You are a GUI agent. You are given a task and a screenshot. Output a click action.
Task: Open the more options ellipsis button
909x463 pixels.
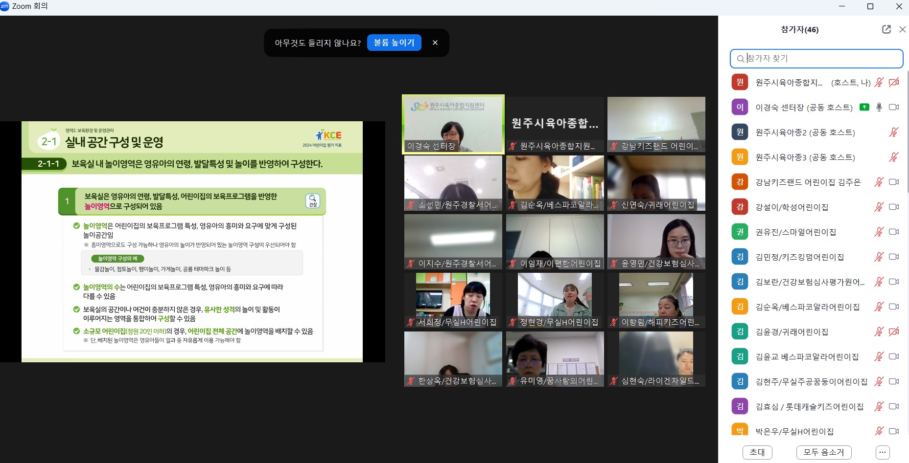click(882, 452)
